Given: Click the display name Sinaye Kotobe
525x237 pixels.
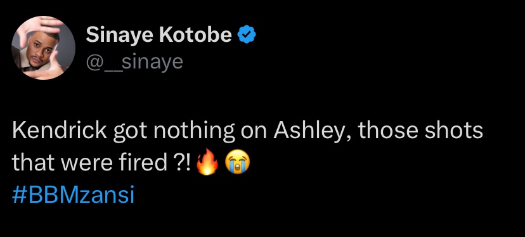Looking at the screenshot, I should pos(159,35).
